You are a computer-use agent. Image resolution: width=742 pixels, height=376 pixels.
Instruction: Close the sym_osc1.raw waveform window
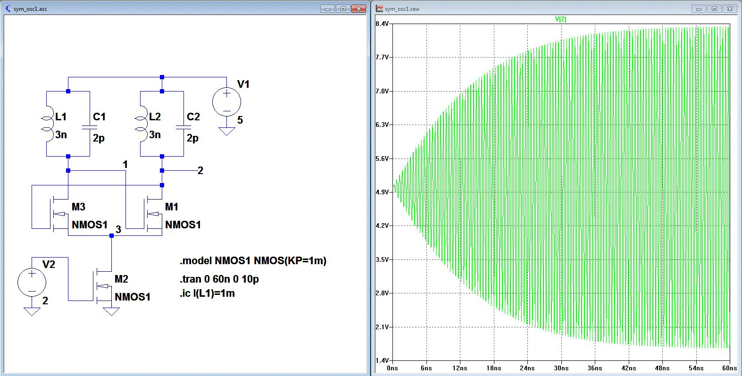pos(730,8)
